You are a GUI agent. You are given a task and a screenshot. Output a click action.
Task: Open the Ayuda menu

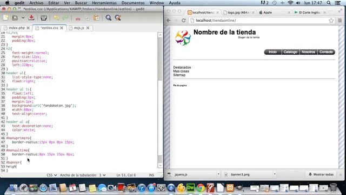point(174,3)
